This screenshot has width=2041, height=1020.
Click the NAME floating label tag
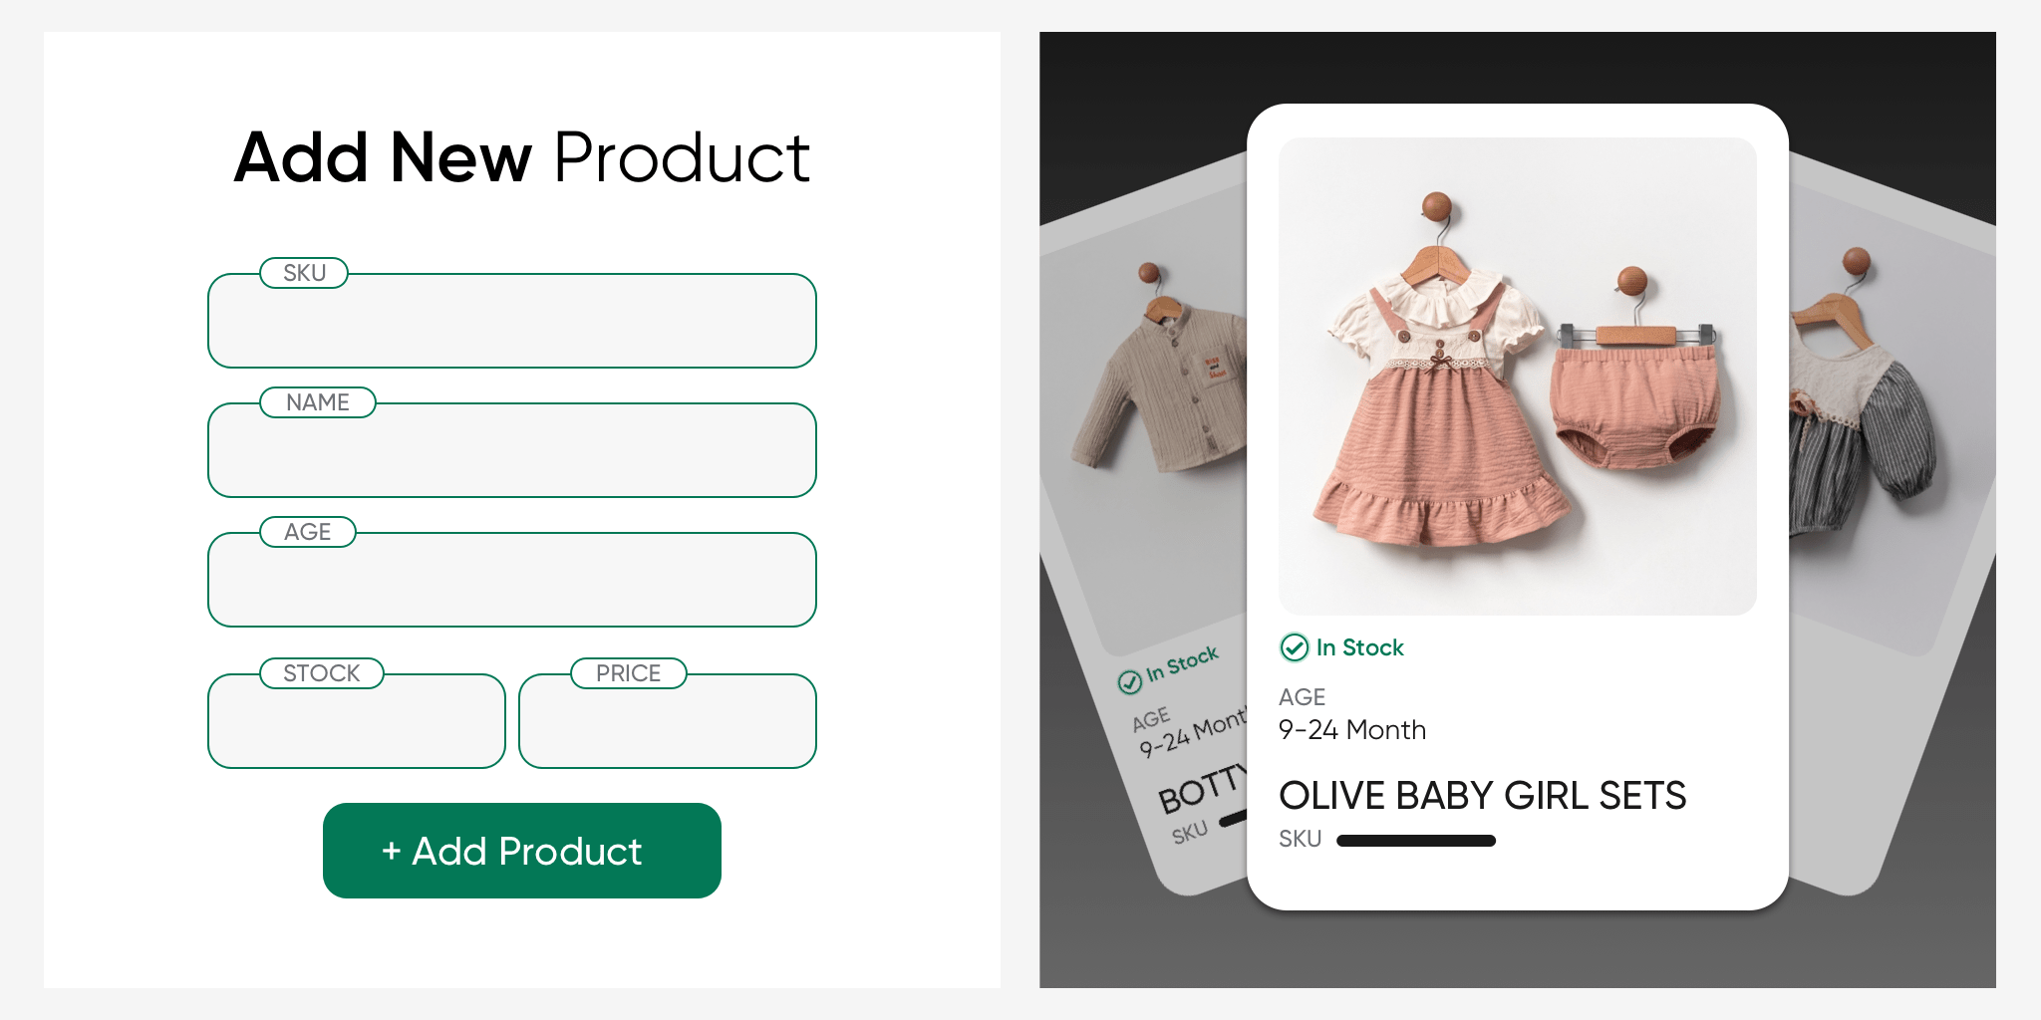[318, 402]
